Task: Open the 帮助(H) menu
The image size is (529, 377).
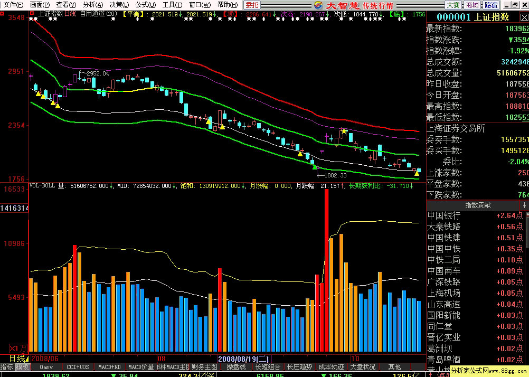Action: pos(228,5)
